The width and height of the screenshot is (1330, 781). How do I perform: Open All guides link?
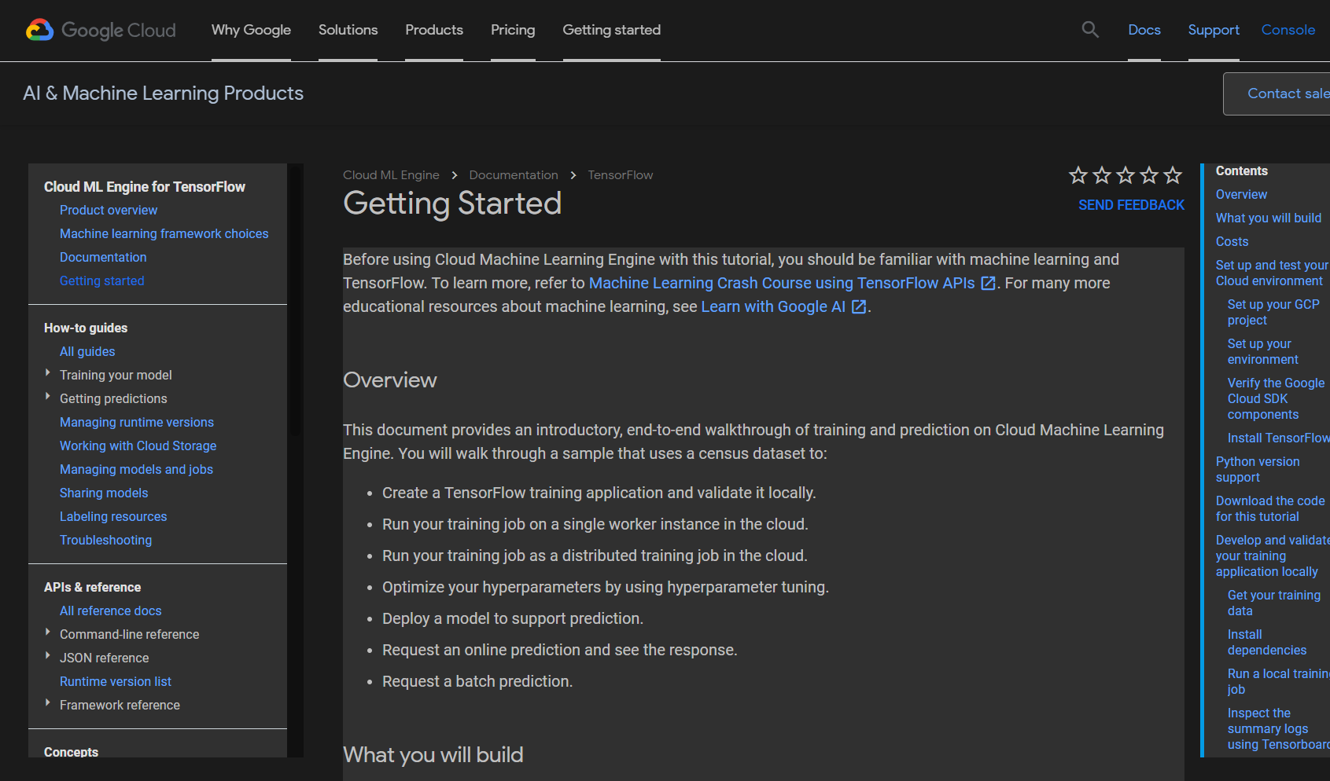87,351
